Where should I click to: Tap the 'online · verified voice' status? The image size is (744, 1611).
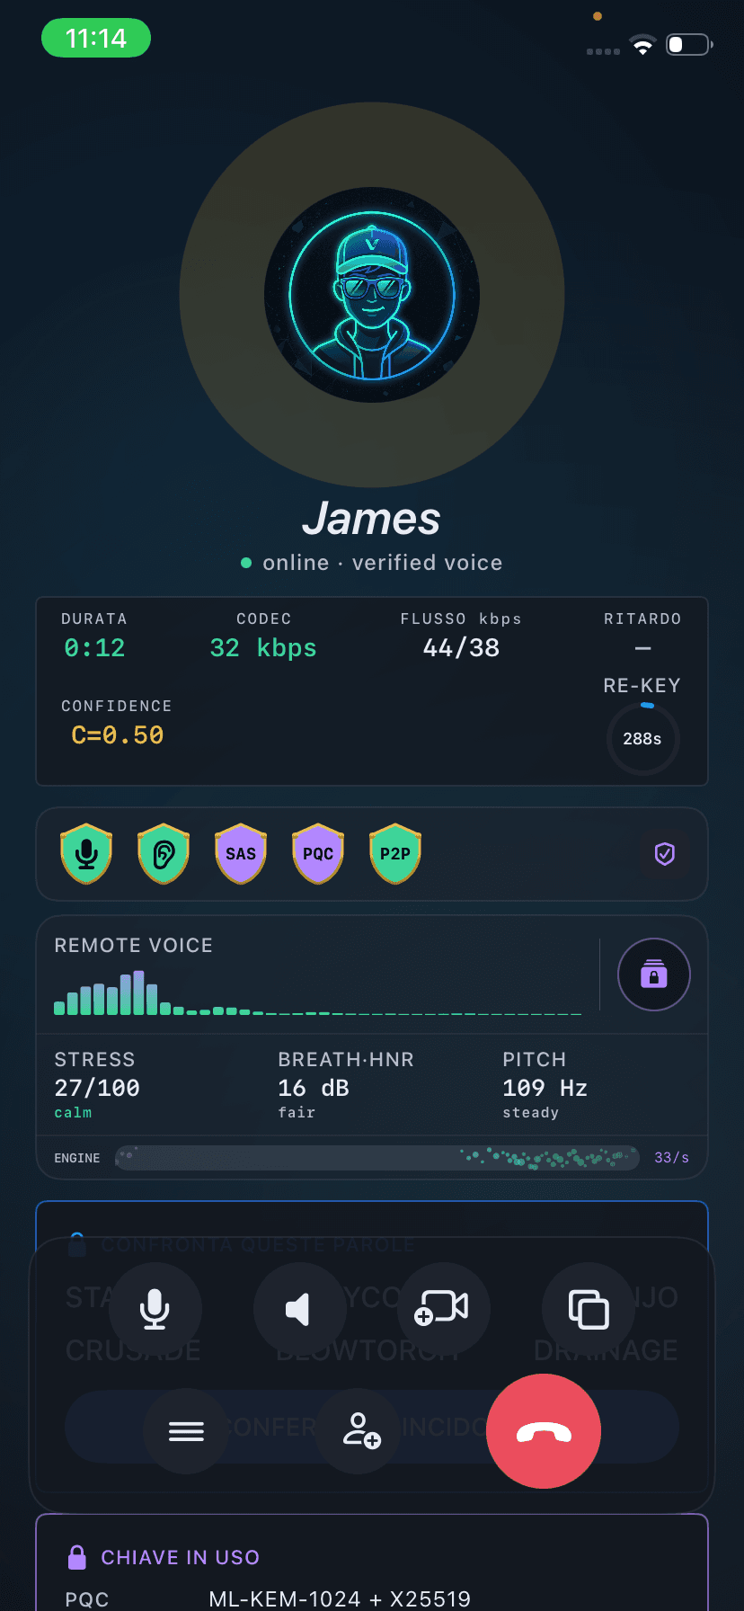(x=372, y=563)
